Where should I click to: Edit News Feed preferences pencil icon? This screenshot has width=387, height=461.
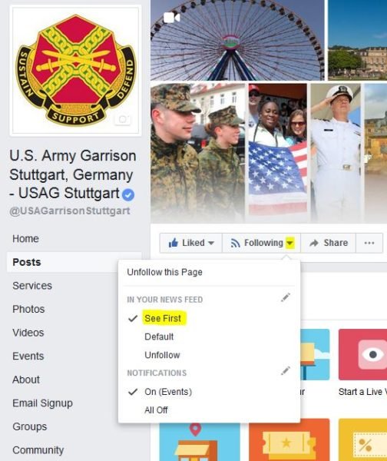pos(286,297)
